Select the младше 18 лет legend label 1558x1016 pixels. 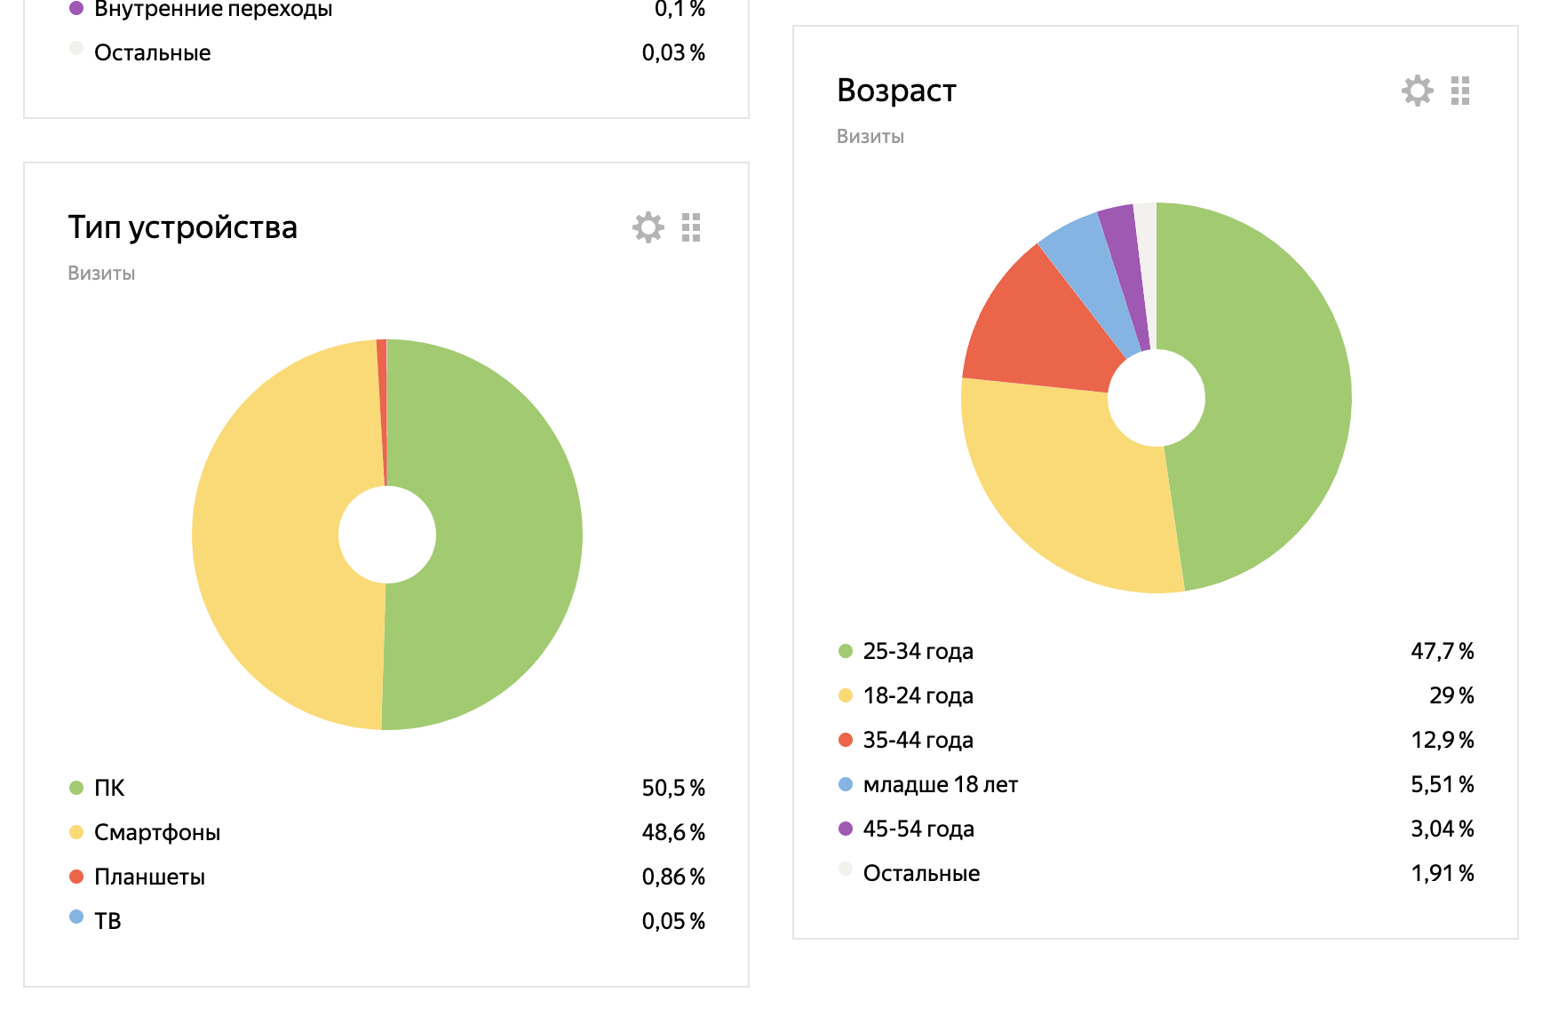[941, 784]
